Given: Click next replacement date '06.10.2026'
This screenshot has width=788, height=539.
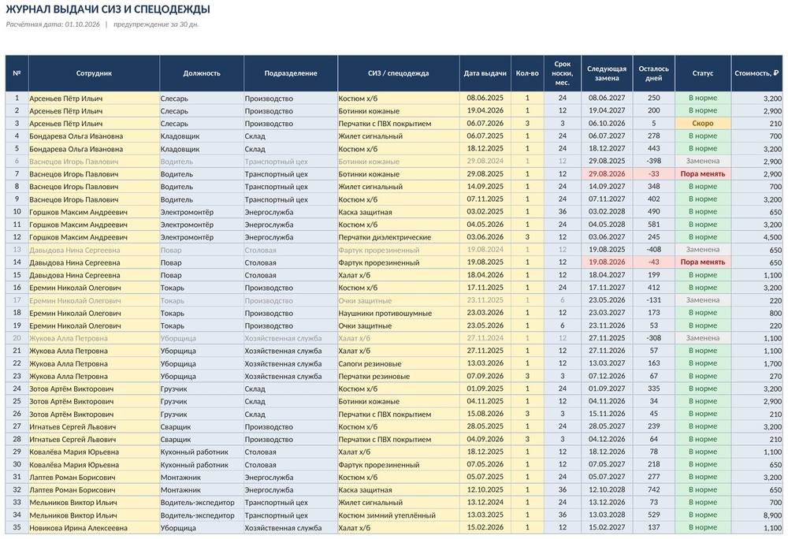Looking at the screenshot, I should click(x=607, y=124).
